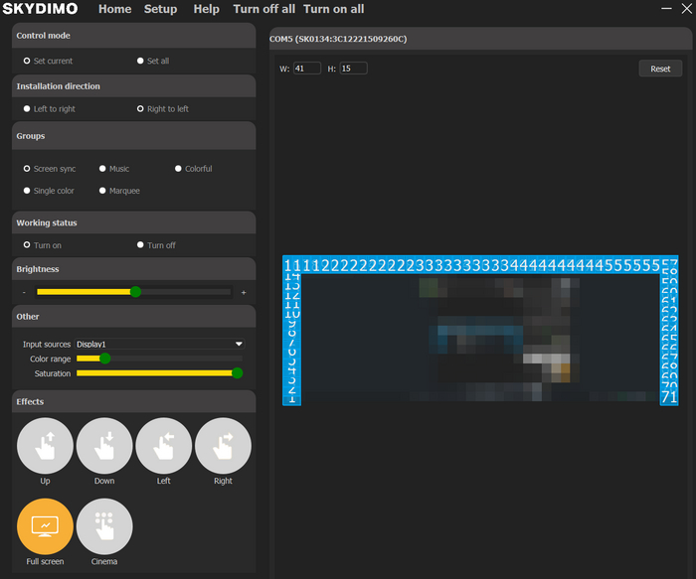Select the Up effect icon

tap(45, 446)
